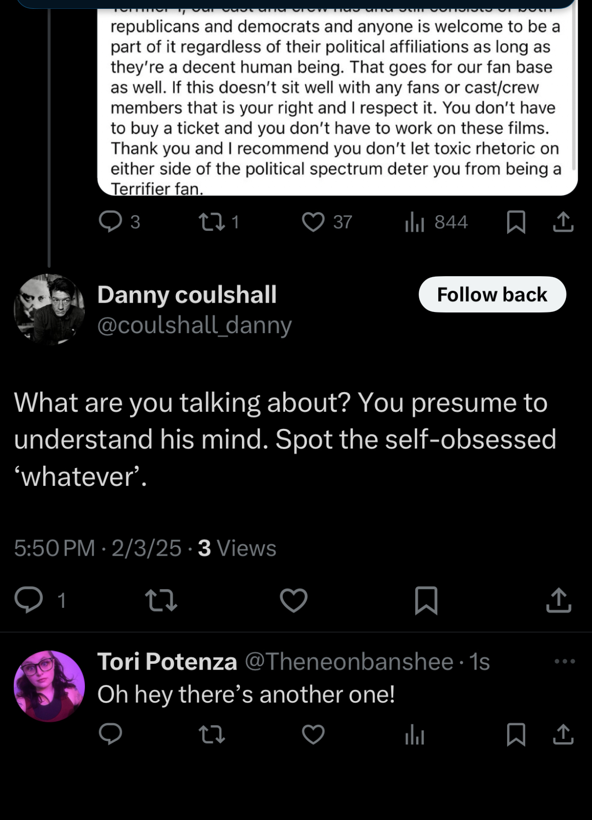Visit @Theneonbanshee profile link
The image size is (592, 820).
tap(349, 661)
